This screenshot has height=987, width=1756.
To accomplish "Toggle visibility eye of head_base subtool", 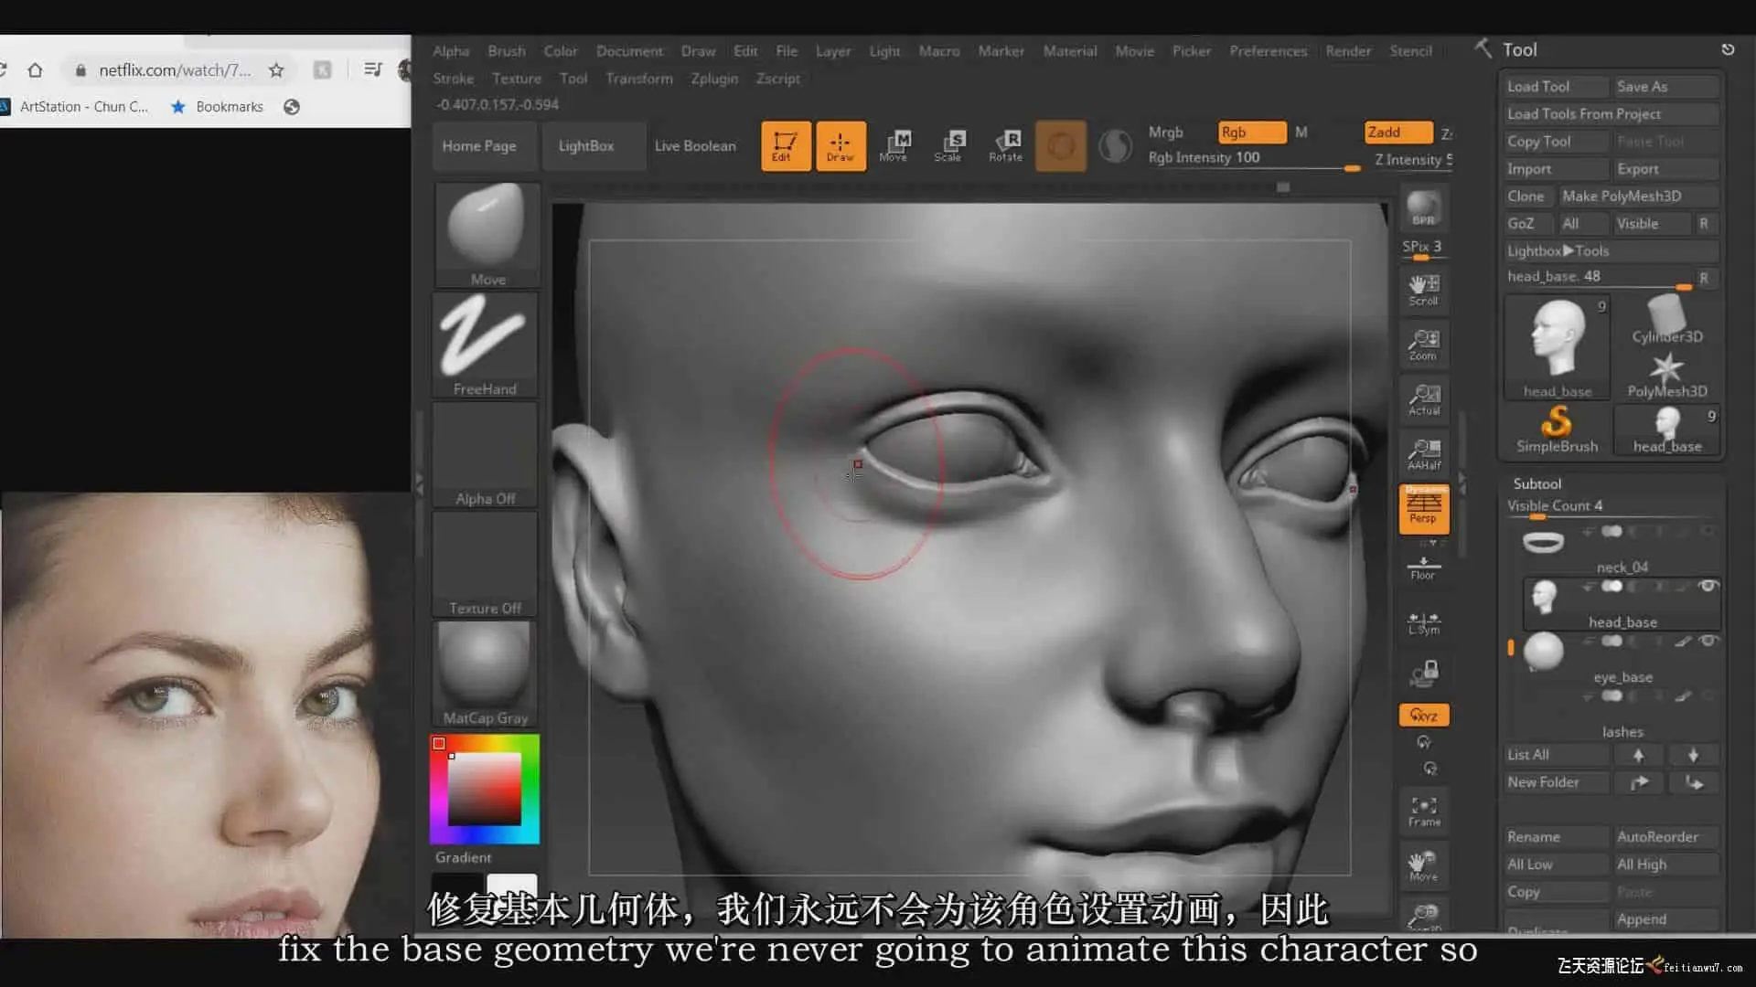I will (1708, 586).
